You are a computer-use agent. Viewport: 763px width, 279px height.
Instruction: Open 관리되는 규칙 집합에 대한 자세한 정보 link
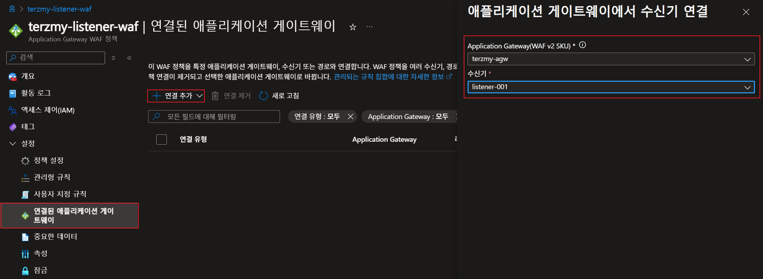393,77
